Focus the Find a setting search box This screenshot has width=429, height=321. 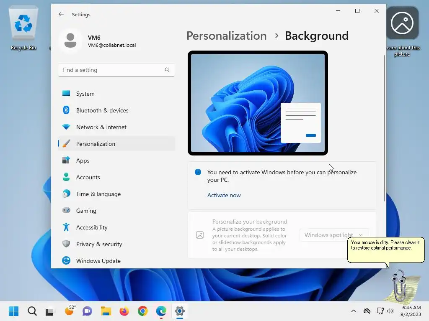coord(116,70)
